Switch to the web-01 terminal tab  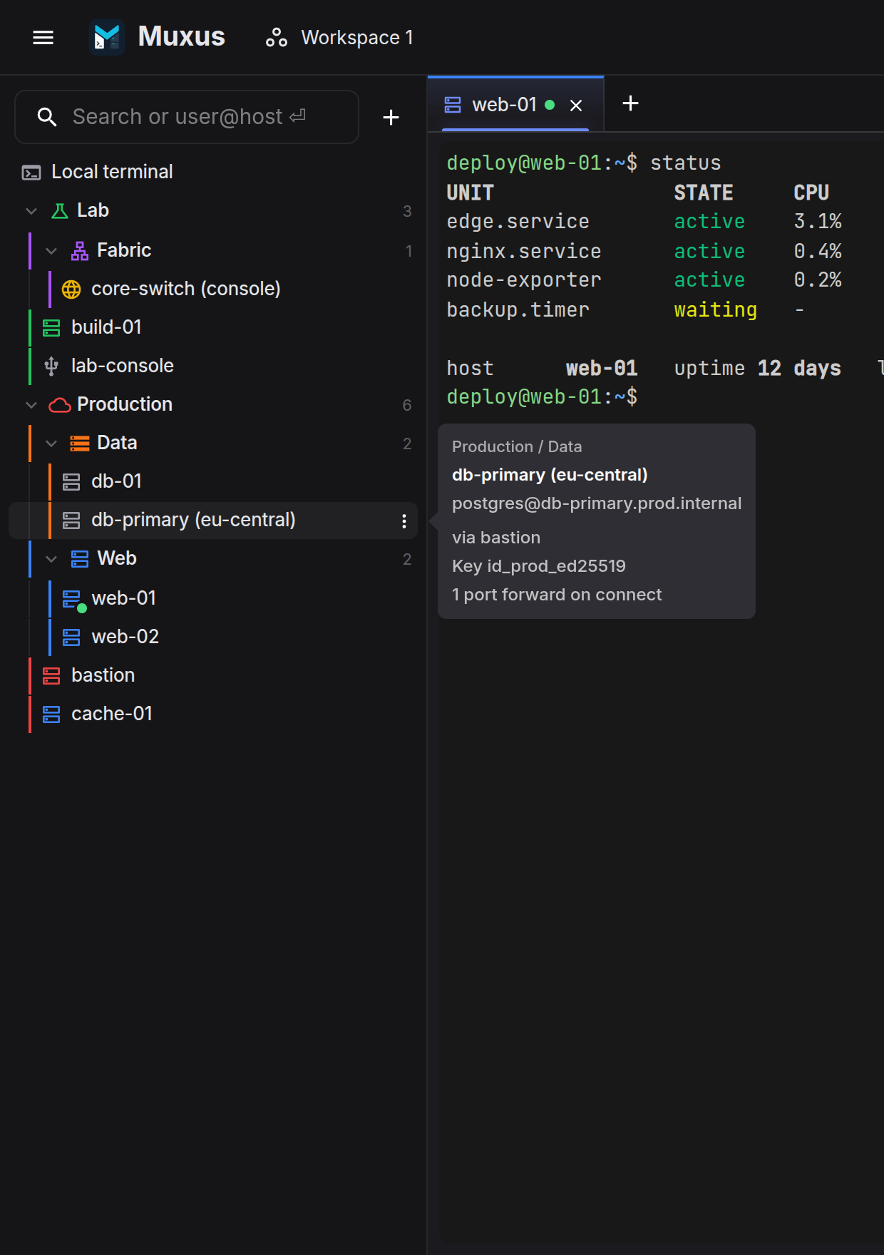click(515, 105)
